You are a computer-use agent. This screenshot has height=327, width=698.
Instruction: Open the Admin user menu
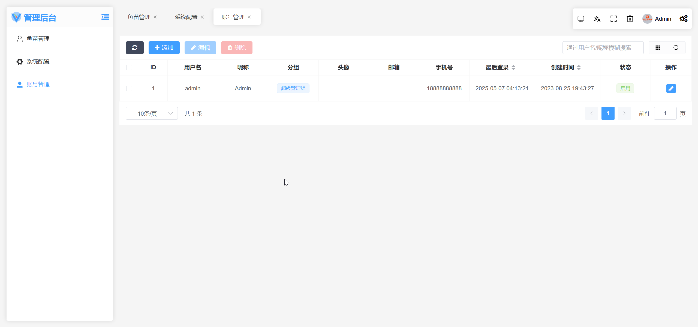pyautogui.click(x=657, y=19)
